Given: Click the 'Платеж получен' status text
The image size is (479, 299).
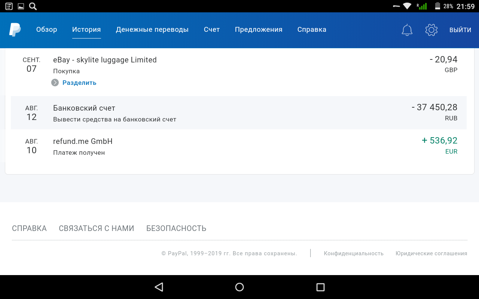Looking at the screenshot, I should point(79,152).
